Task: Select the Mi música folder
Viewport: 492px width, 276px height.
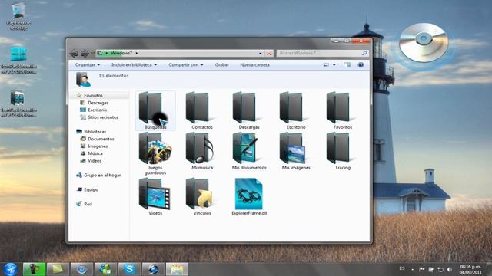Action: pyautogui.click(x=201, y=151)
